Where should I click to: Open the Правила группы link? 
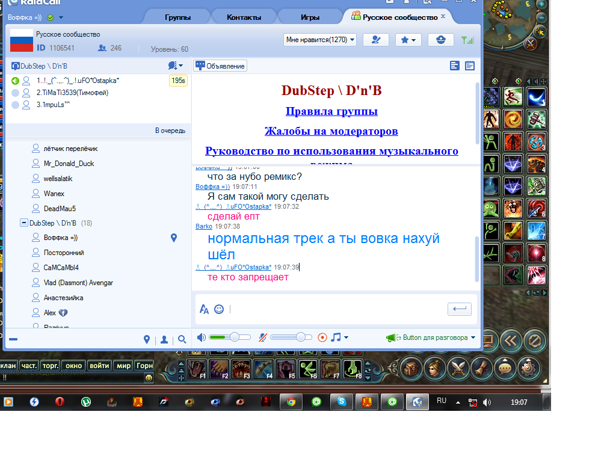331,111
